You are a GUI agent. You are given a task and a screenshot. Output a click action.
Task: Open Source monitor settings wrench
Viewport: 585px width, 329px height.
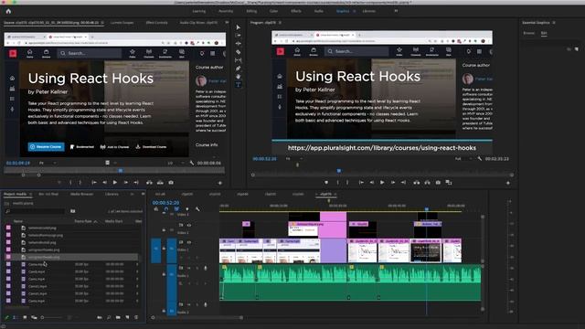[x=192, y=163]
